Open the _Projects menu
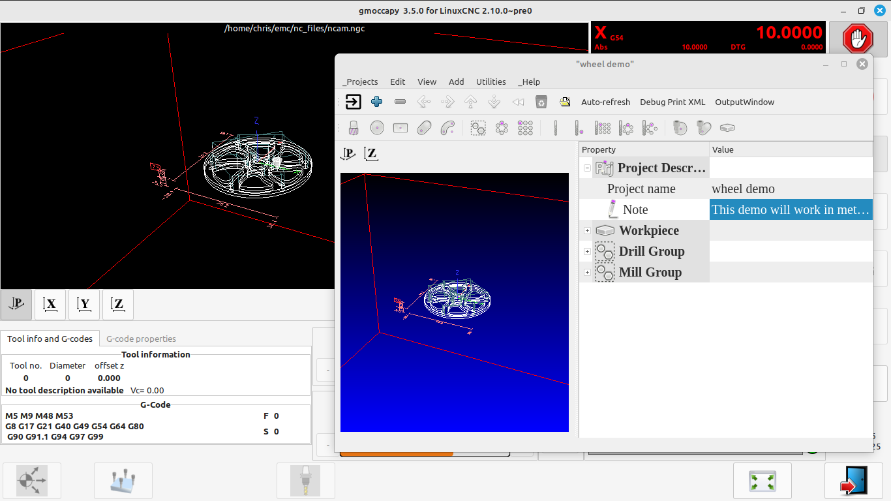The height and width of the screenshot is (501, 891). tap(360, 82)
